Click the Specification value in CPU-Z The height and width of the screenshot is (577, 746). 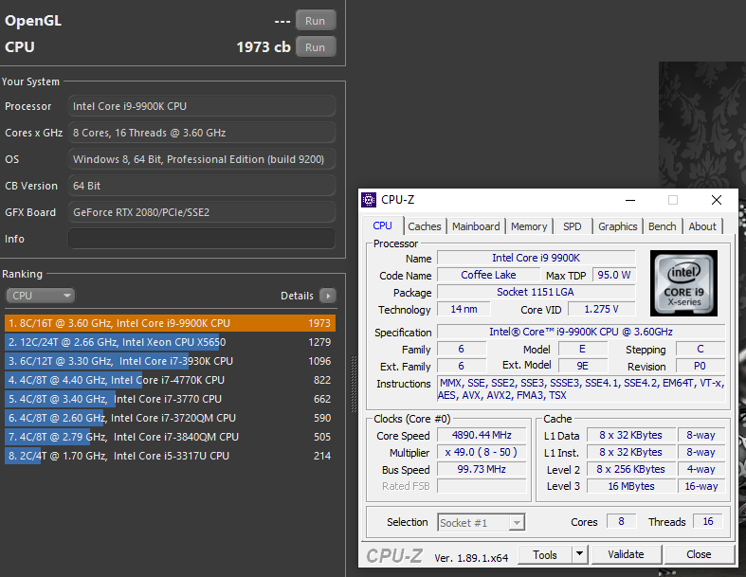pos(581,332)
